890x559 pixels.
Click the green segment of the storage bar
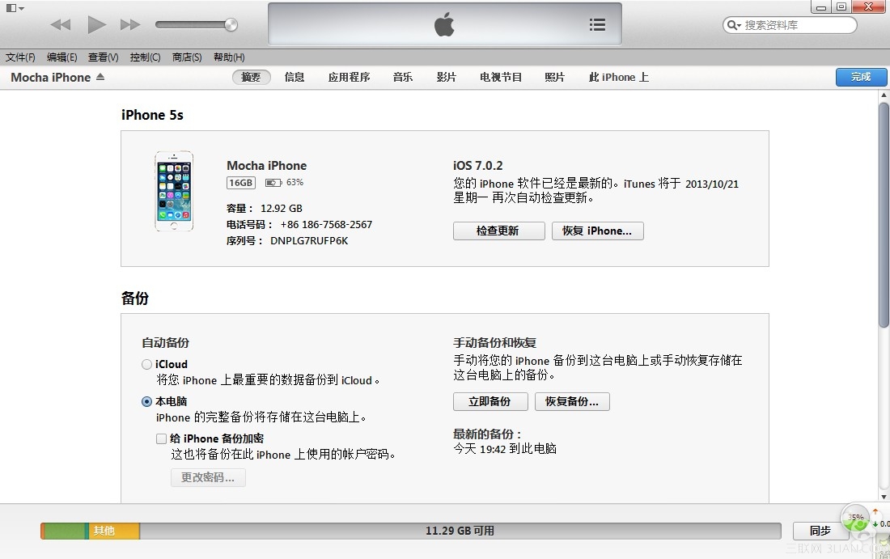64,531
